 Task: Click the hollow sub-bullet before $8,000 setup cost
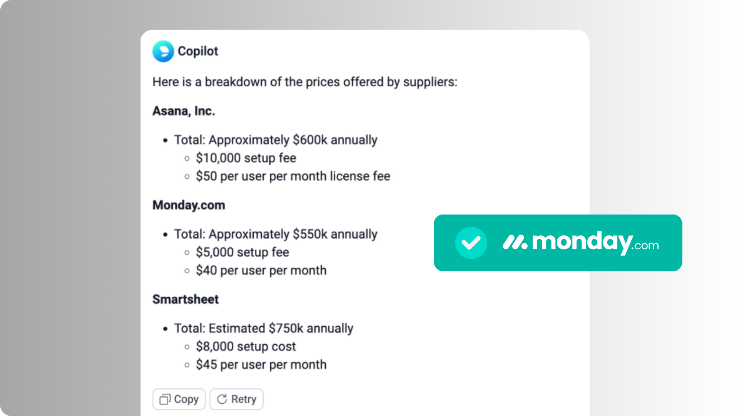click(187, 347)
